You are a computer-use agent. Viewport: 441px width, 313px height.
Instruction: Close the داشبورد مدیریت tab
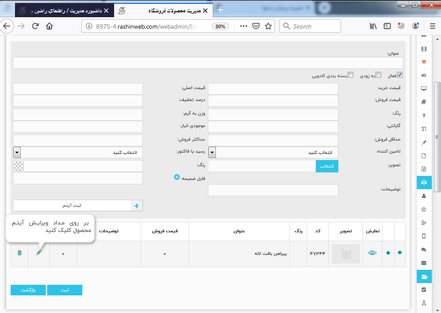tap(106, 11)
